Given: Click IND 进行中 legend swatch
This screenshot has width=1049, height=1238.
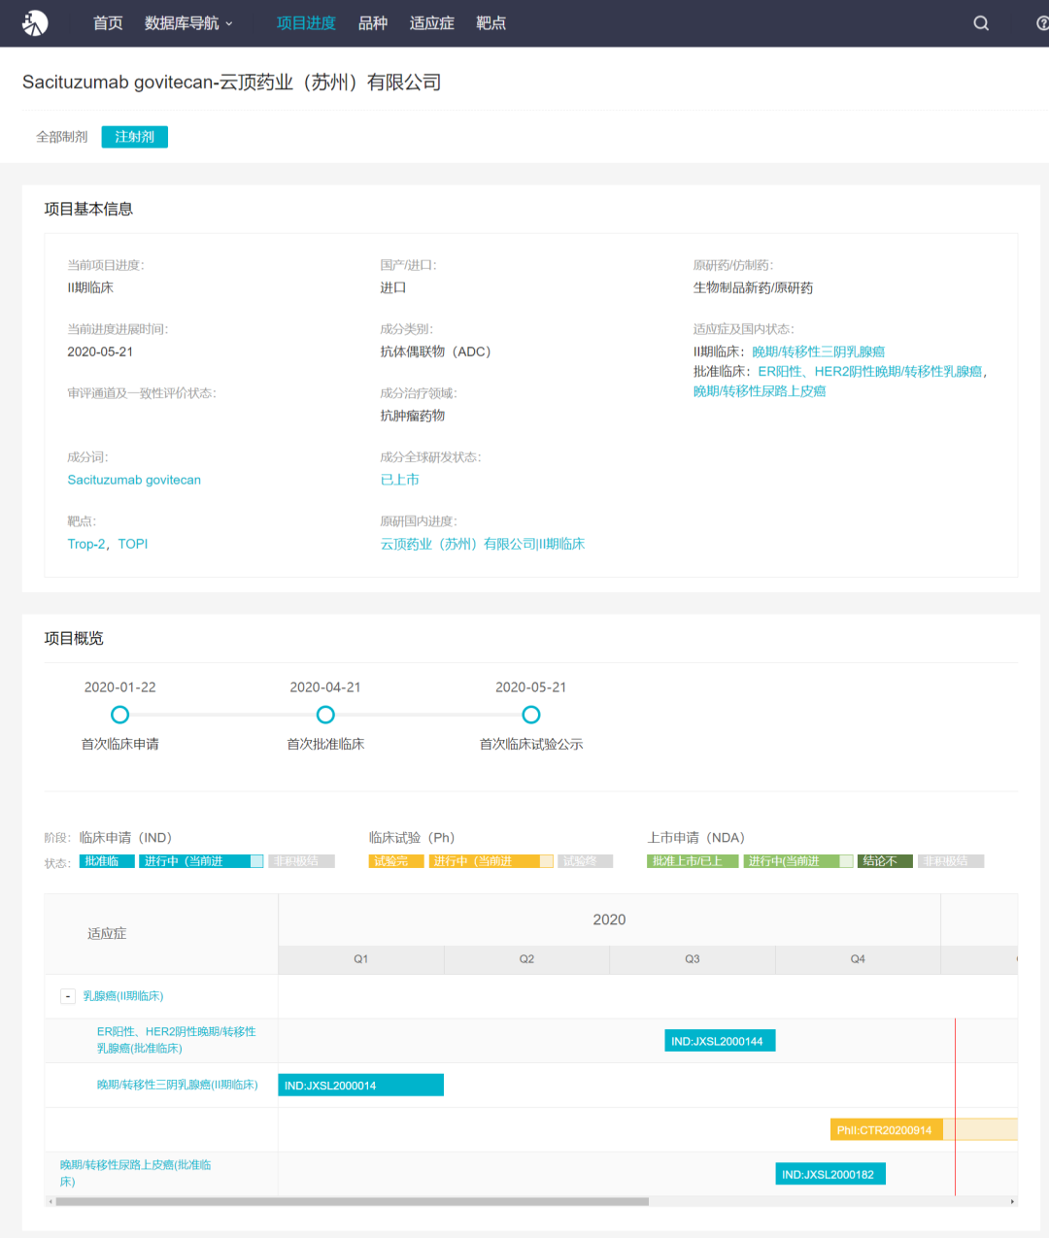Looking at the screenshot, I should point(201,861).
